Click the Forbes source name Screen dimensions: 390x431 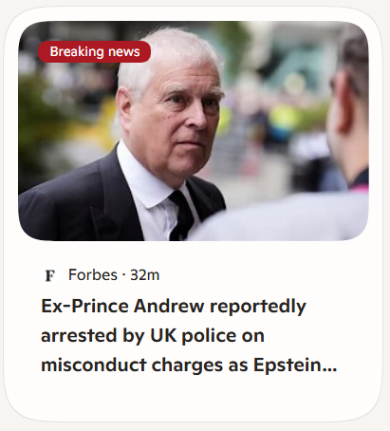(x=93, y=274)
